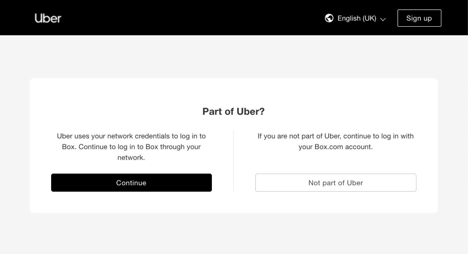Click the Uber logo in header
Image resolution: width=468 pixels, height=254 pixels.
point(48,18)
